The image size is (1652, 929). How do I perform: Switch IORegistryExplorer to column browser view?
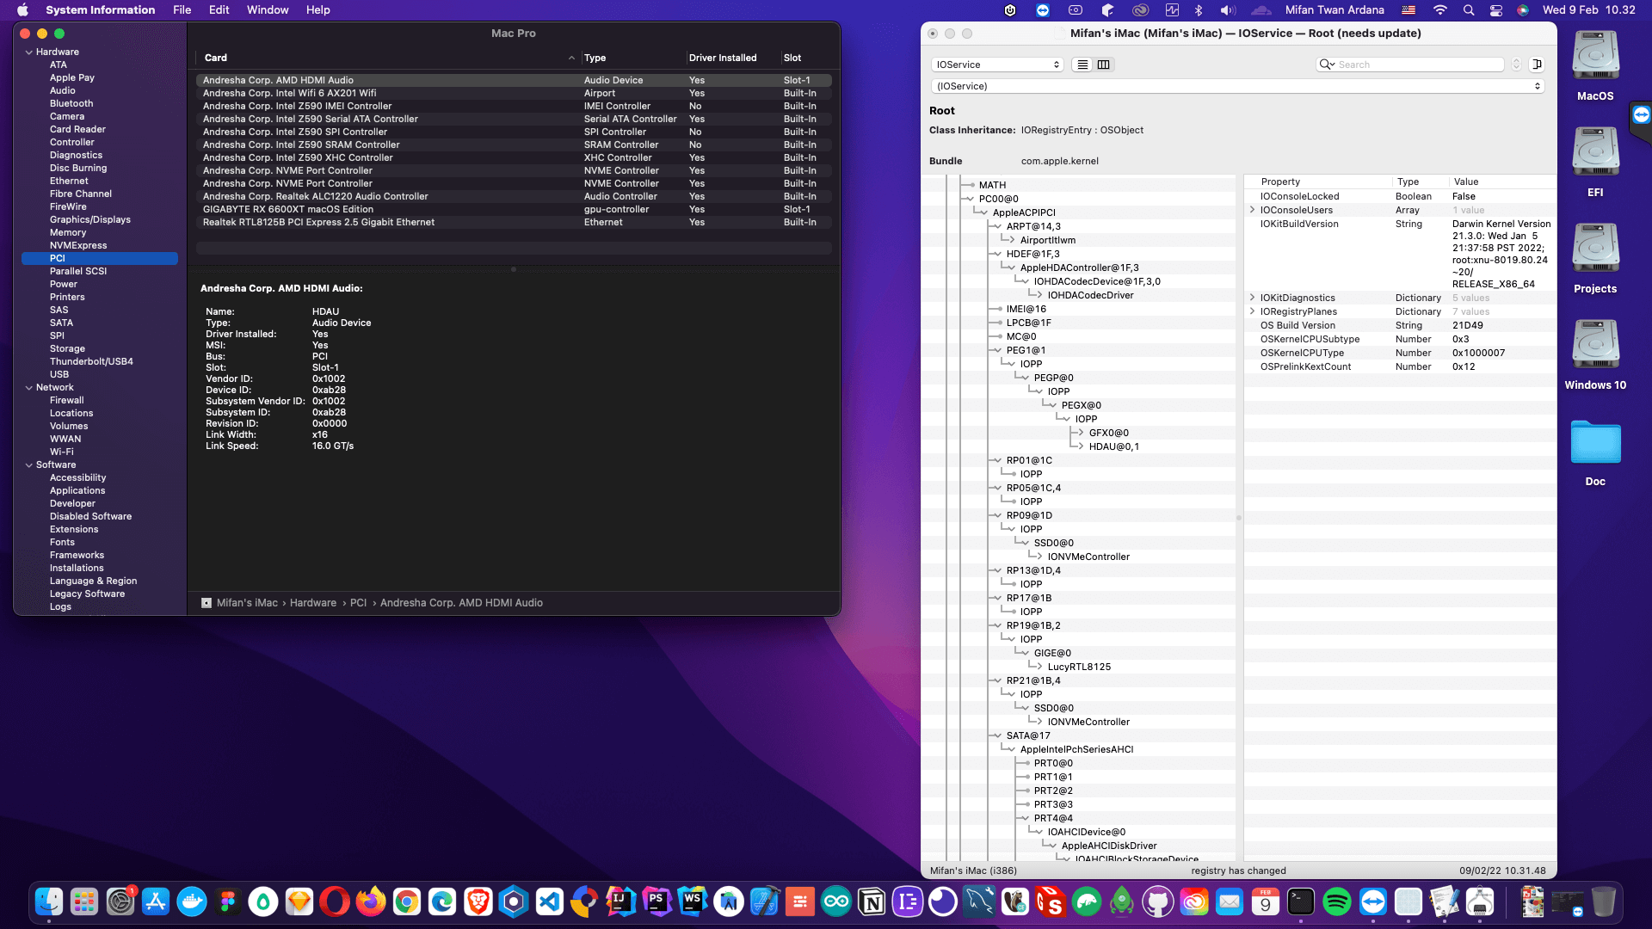(x=1104, y=65)
